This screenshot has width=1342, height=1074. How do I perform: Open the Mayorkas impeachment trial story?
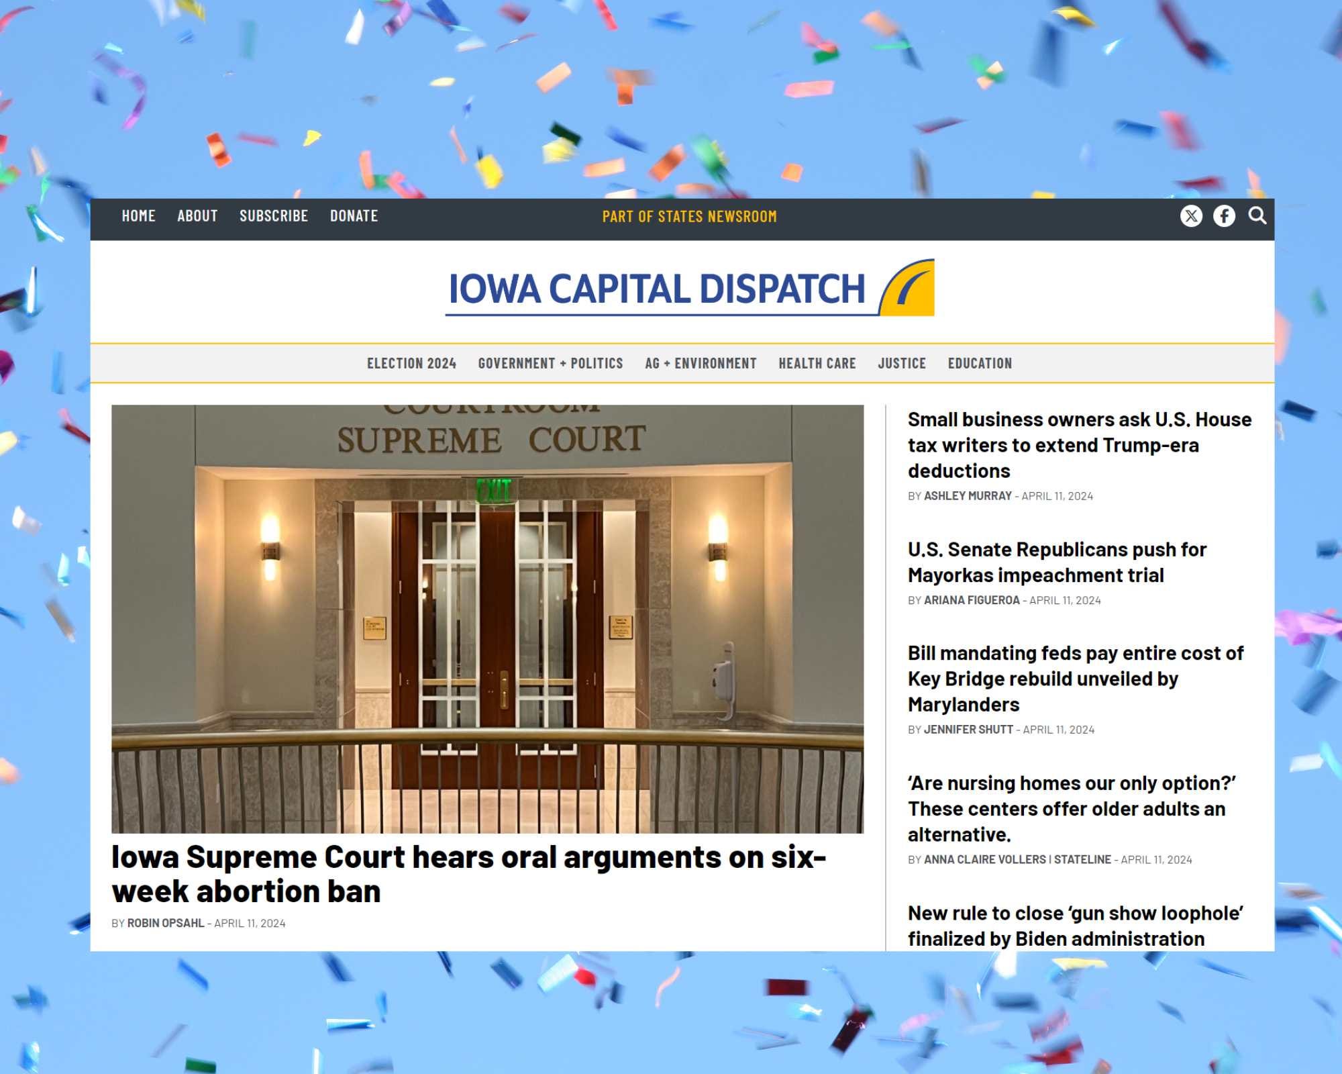pyautogui.click(x=1057, y=563)
